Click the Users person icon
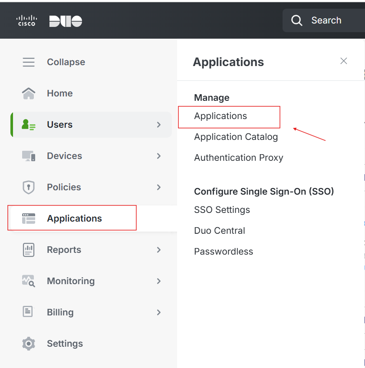The height and width of the screenshot is (368, 365). pos(28,125)
